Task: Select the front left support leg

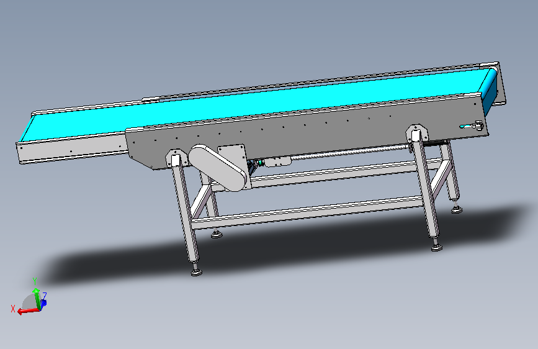Action: click(186, 209)
